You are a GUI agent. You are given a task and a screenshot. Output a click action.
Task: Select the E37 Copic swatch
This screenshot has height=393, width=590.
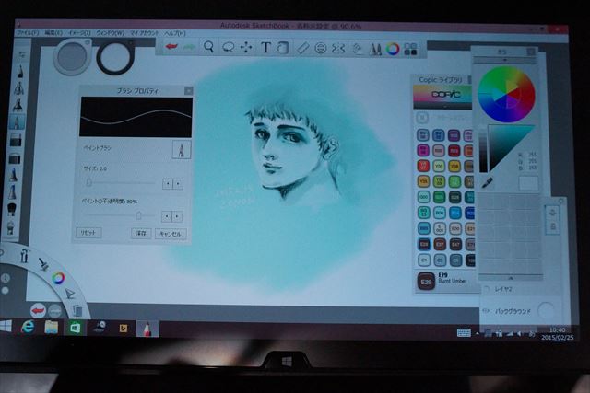coord(440,245)
